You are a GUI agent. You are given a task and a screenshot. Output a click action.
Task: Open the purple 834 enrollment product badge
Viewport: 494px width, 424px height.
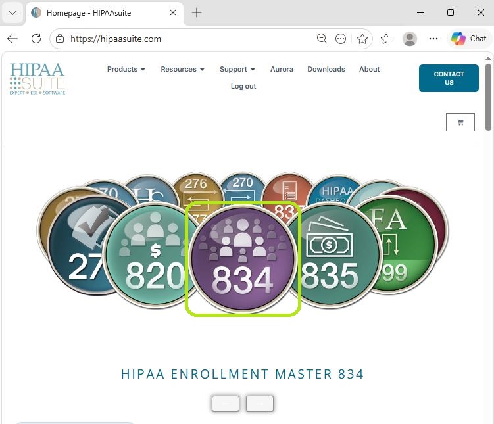[243, 259]
